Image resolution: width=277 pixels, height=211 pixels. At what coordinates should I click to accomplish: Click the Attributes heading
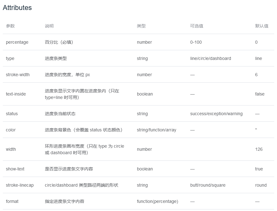tap(17, 8)
